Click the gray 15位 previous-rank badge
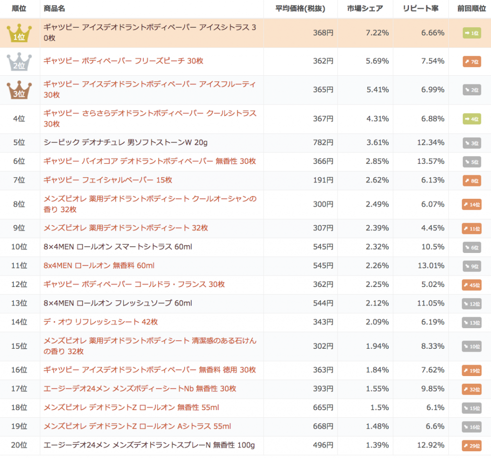The image size is (491, 458). (x=472, y=408)
